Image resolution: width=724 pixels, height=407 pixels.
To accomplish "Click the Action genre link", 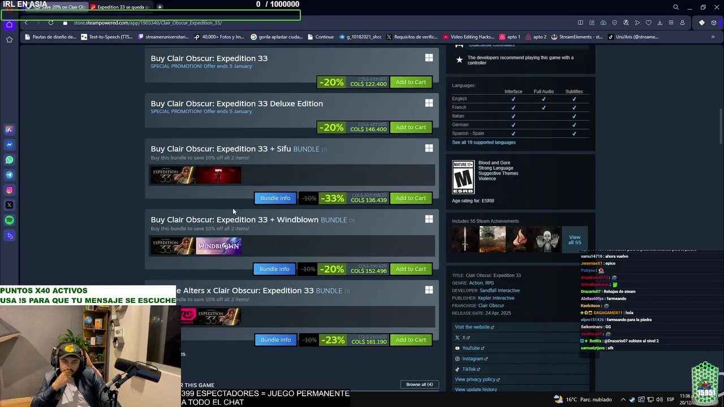I will point(476,283).
